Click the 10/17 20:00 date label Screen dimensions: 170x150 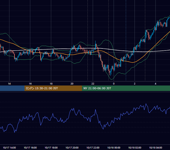click(x=72, y=147)
